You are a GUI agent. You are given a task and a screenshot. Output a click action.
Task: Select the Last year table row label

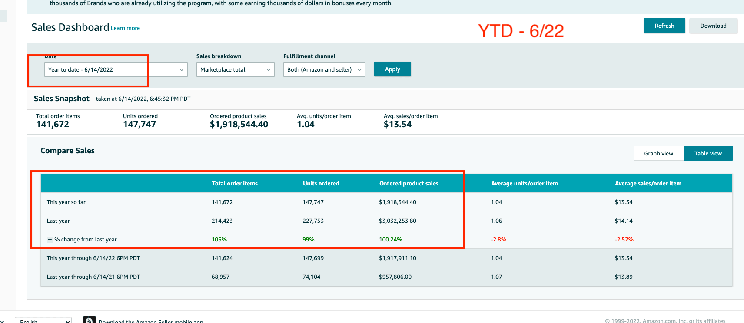coord(58,221)
